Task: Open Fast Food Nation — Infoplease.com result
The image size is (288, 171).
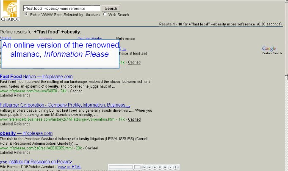Action: click(x=36, y=77)
